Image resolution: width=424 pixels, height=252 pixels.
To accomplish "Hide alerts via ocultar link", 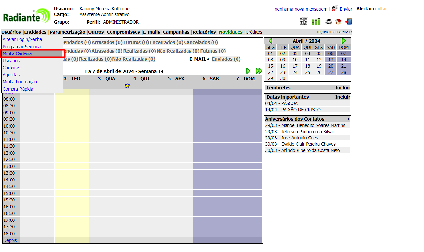I will click(380, 9).
